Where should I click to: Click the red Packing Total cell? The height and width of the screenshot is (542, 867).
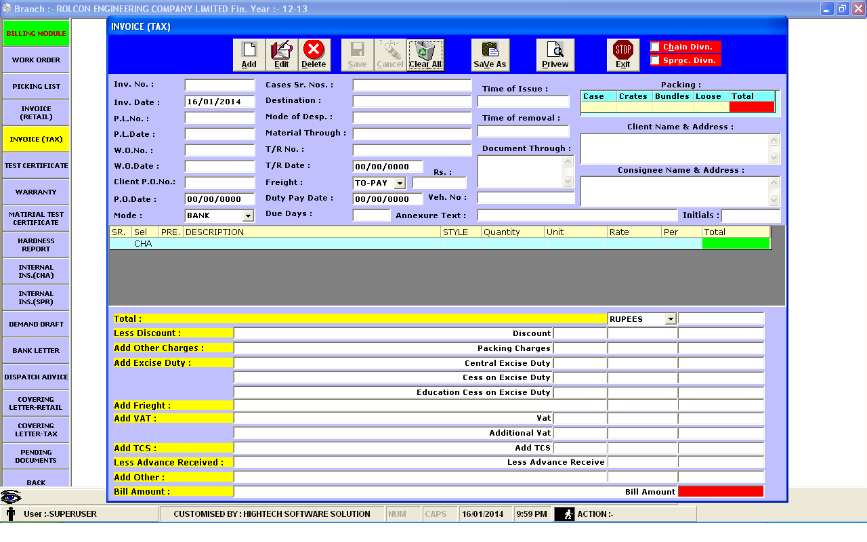click(x=752, y=107)
